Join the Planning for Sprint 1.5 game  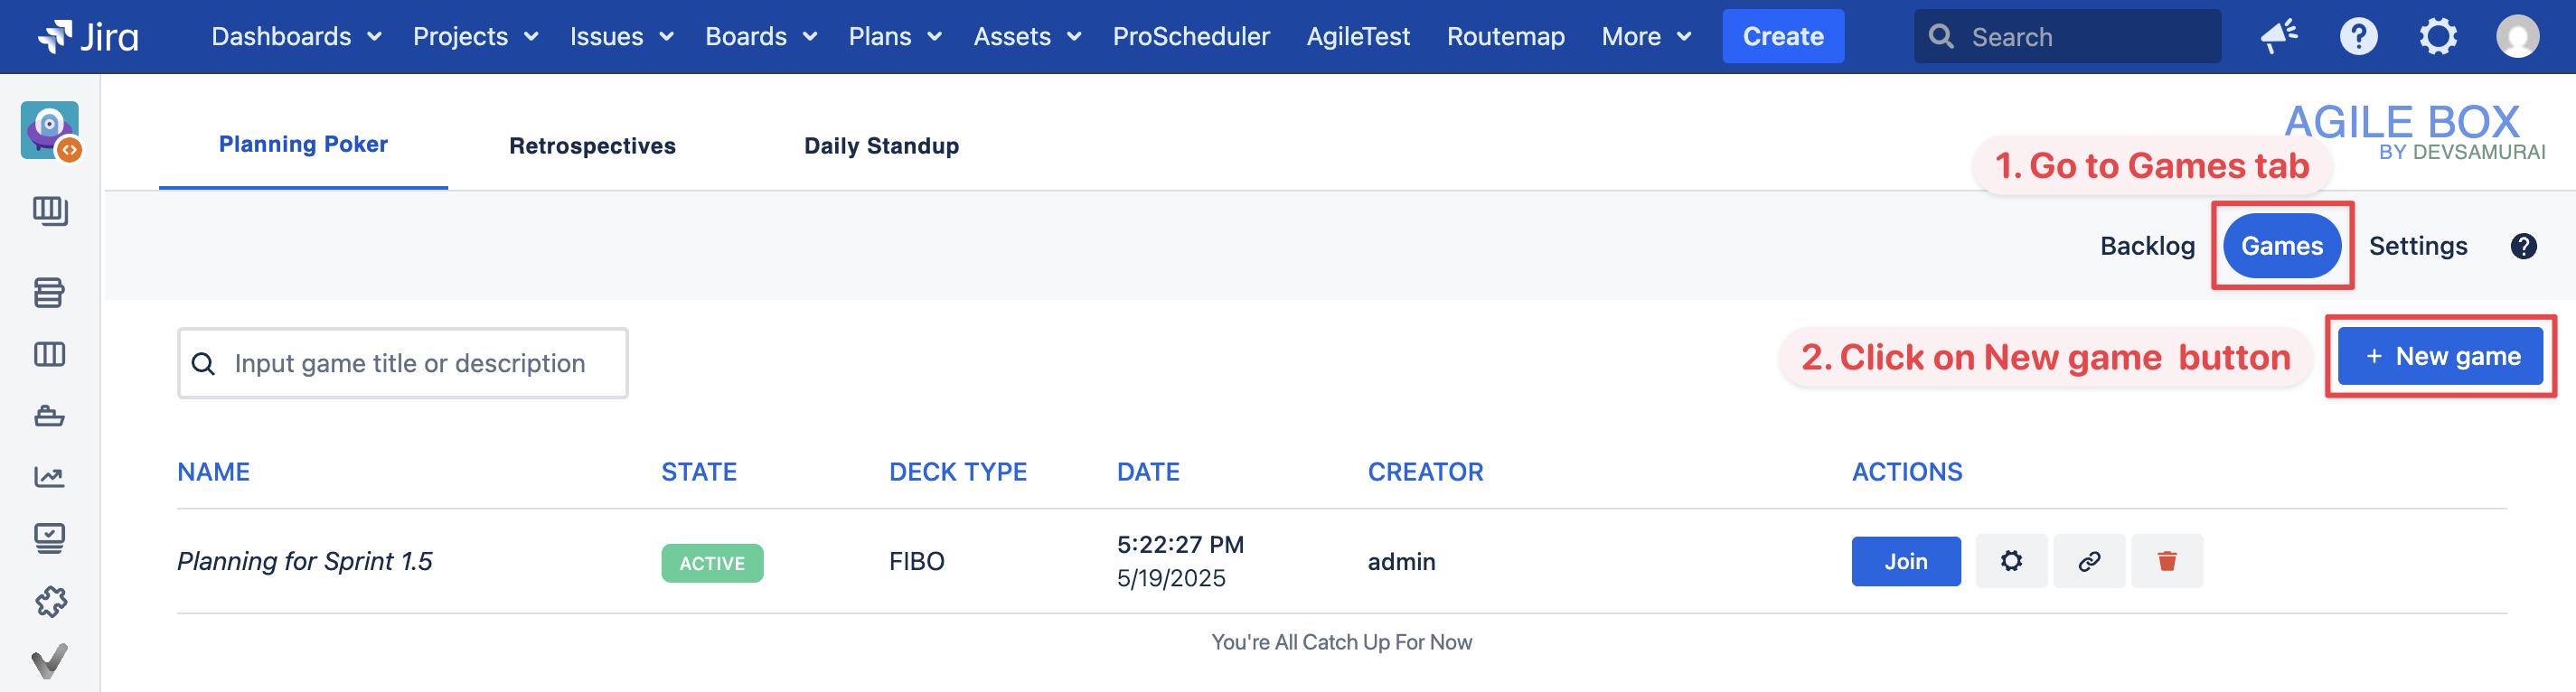tap(1905, 561)
